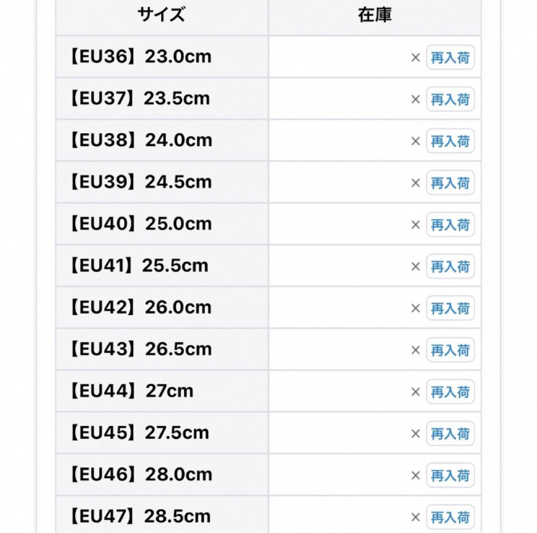Click the × icon beside EU40 restock button

[x=415, y=225]
